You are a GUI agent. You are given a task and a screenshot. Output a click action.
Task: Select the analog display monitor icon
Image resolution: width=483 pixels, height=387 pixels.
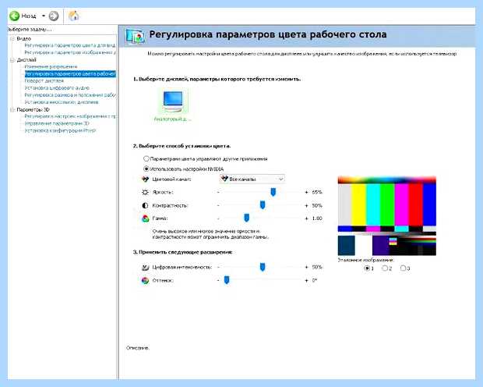(x=173, y=101)
